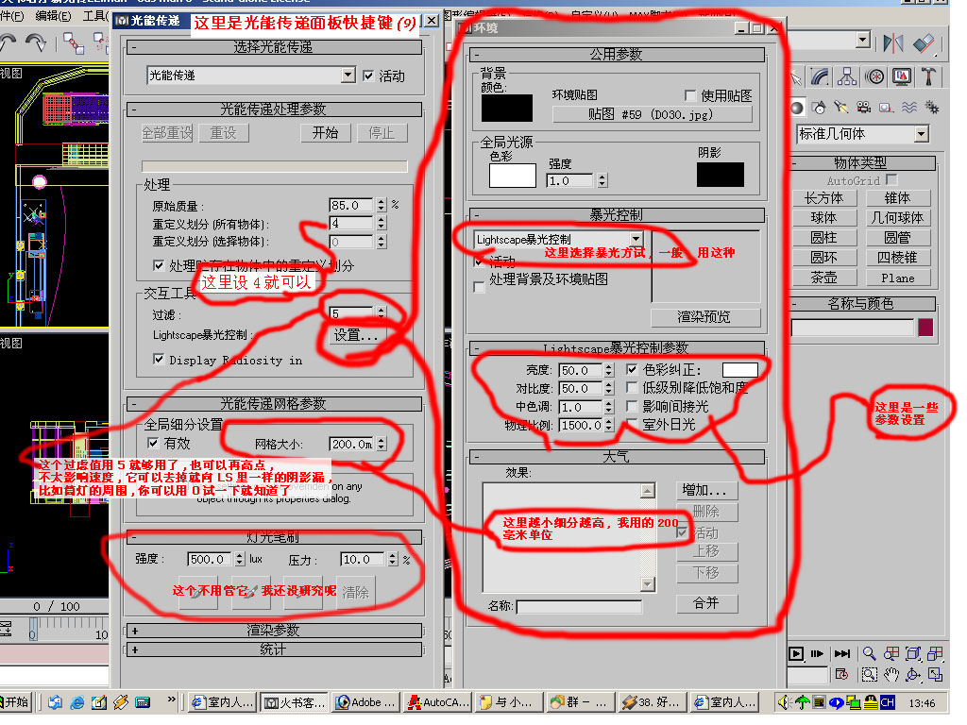The width and height of the screenshot is (967, 725).
Task: Expand the 渲染参数 rollout
Action: 273,630
